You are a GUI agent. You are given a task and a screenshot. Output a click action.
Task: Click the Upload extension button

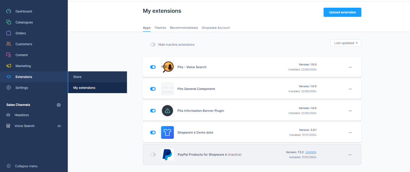(x=342, y=12)
